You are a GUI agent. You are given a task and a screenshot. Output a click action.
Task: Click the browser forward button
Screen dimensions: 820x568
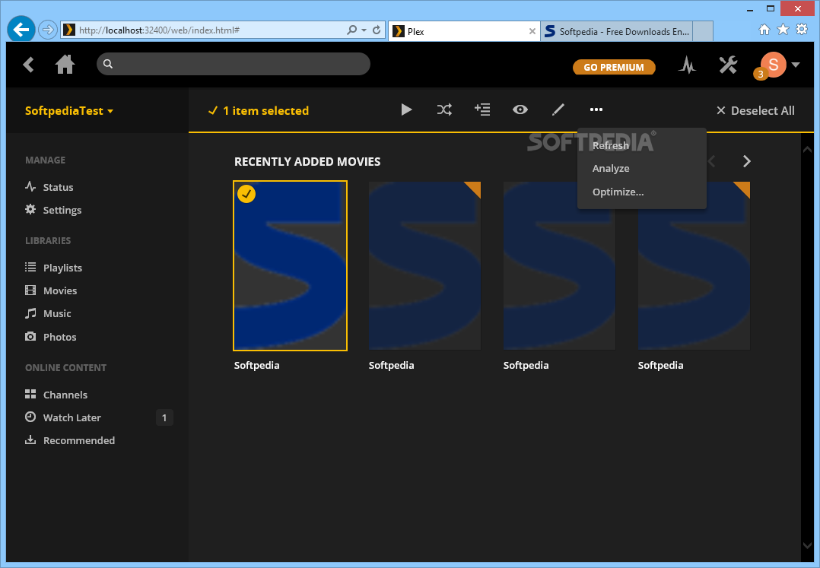point(48,30)
